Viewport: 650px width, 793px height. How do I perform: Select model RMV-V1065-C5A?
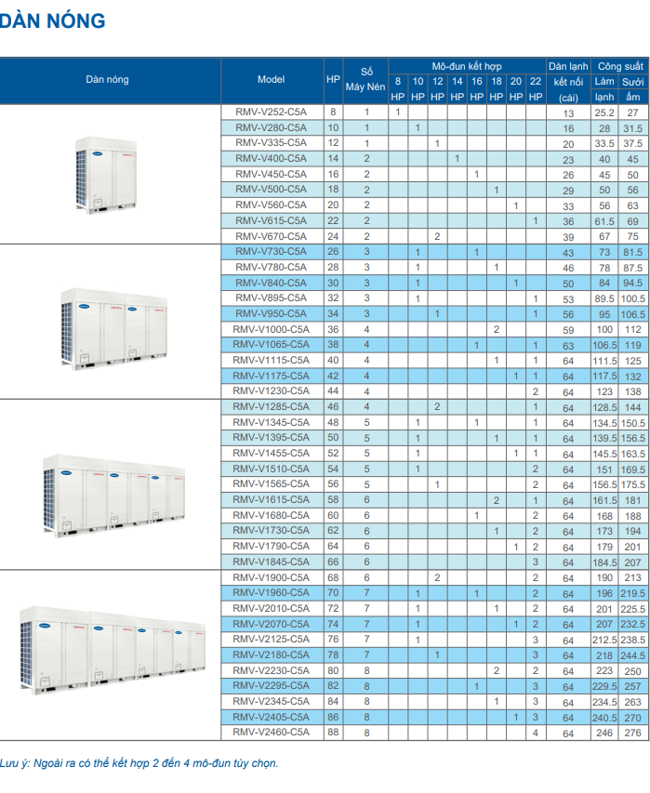pos(272,344)
